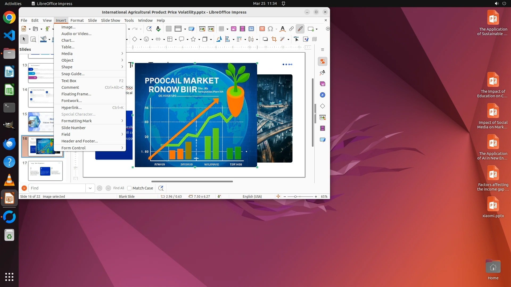Click the Insert Chart toolbar icon
This screenshot has width=511, height=287.
click(251, 29)
